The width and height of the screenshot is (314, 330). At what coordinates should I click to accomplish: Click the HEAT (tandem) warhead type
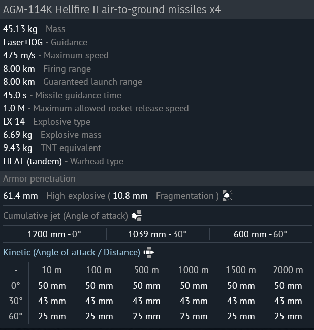(x=33, y=161)
